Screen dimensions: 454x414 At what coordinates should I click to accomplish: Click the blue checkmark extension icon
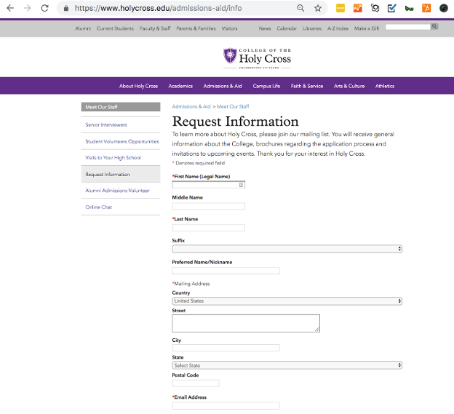tap(391, 8)
